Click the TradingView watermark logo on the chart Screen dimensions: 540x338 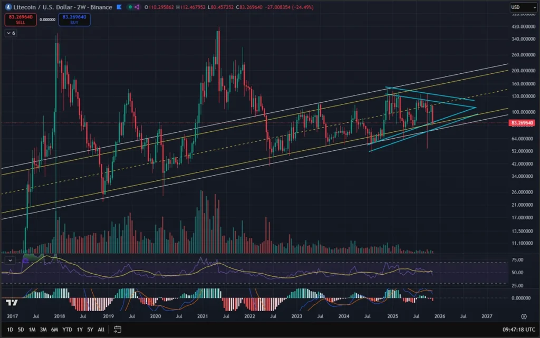click(11, 302)
